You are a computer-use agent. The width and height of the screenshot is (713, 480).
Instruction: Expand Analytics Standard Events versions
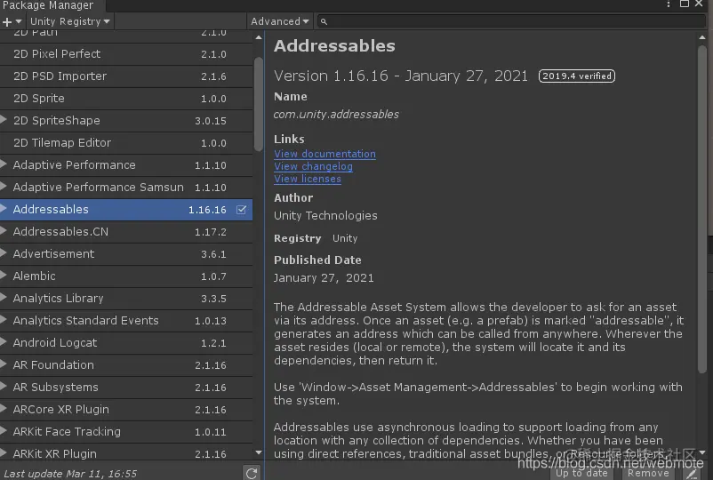[x=4, y=321]
